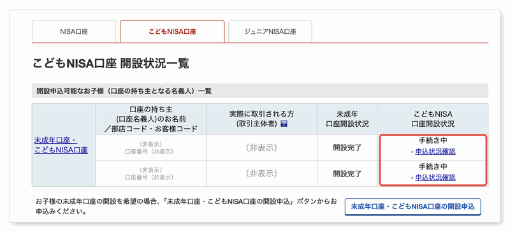Click the 開設申込可能なお子様 section header
The image size is (510, 232).
(260, 91)
